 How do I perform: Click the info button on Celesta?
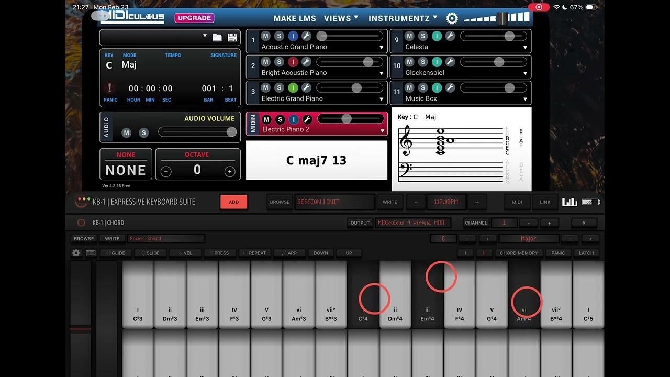point(437,36)
